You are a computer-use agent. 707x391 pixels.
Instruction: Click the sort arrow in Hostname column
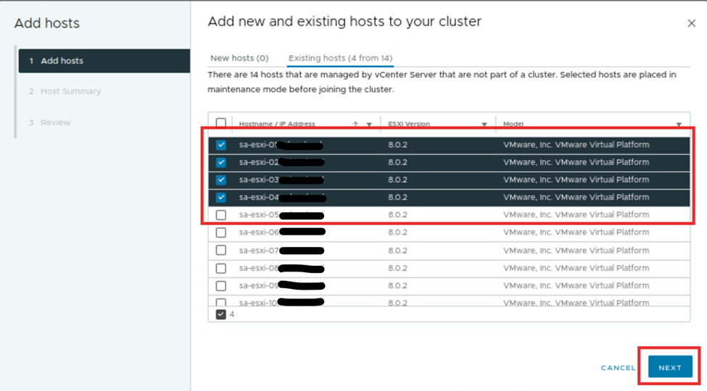pyautogui.click(x=355, y=125)
